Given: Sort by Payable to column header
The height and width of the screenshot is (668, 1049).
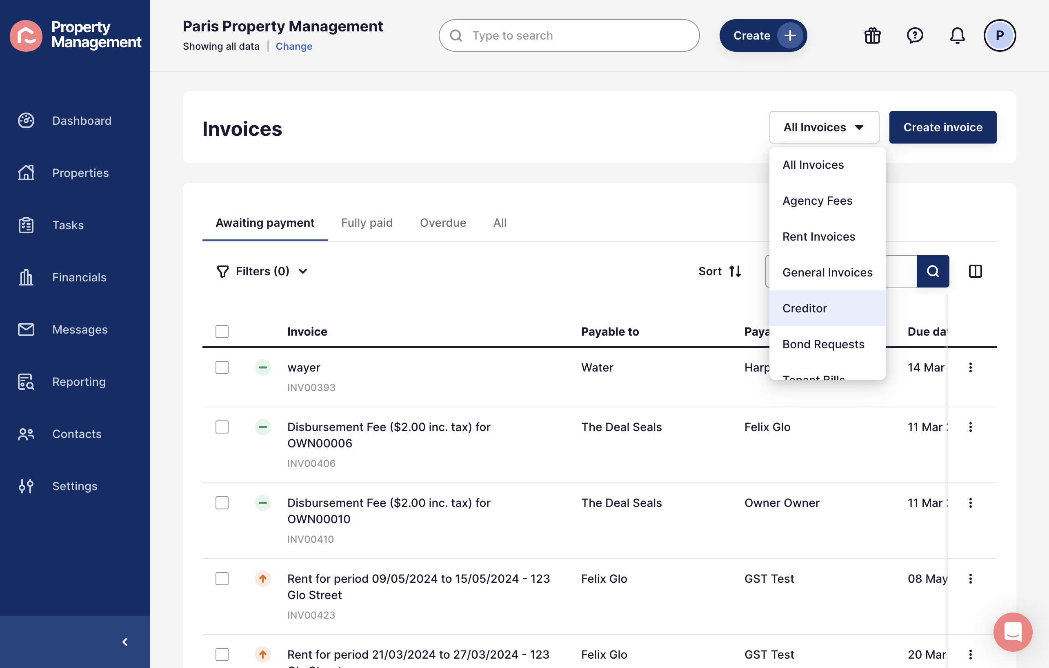Looking at the screenshot, I should 610,331.
